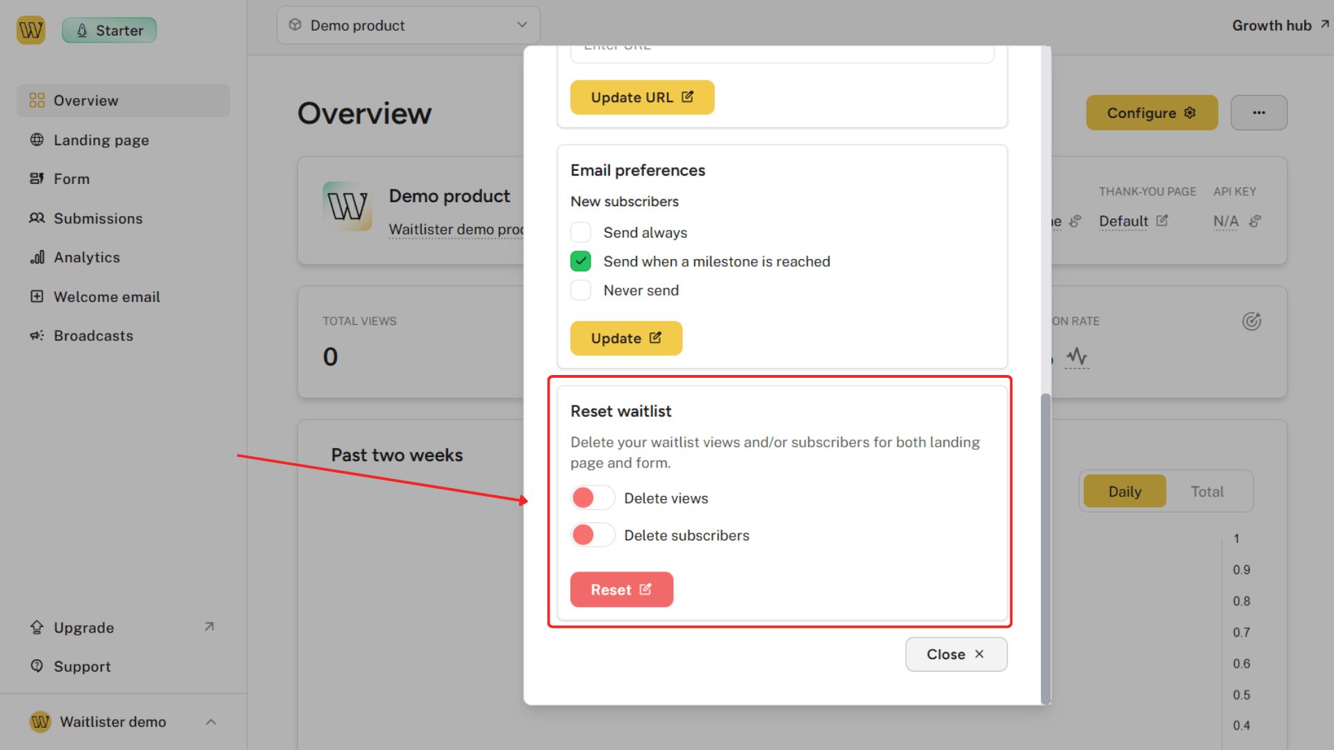Image resolution: width=1334 pixels, height=750 pixels.
Task: Open the three-dots more options menu
Action: tap(1259, 112)
